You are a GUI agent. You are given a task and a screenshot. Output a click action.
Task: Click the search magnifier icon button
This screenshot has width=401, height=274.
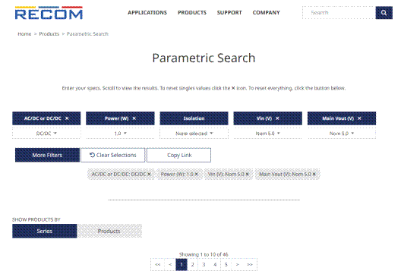coord(384,13)
